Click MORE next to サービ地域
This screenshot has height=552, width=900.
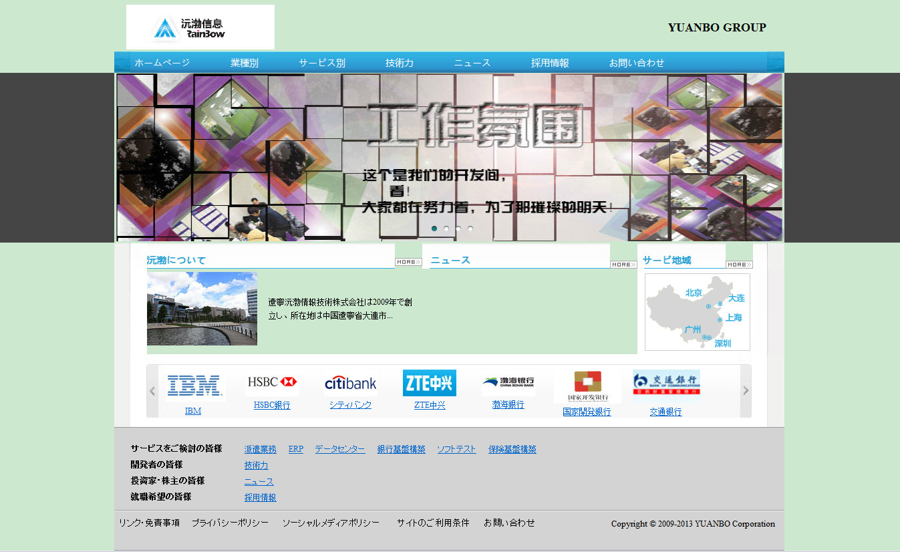point(739,265)
